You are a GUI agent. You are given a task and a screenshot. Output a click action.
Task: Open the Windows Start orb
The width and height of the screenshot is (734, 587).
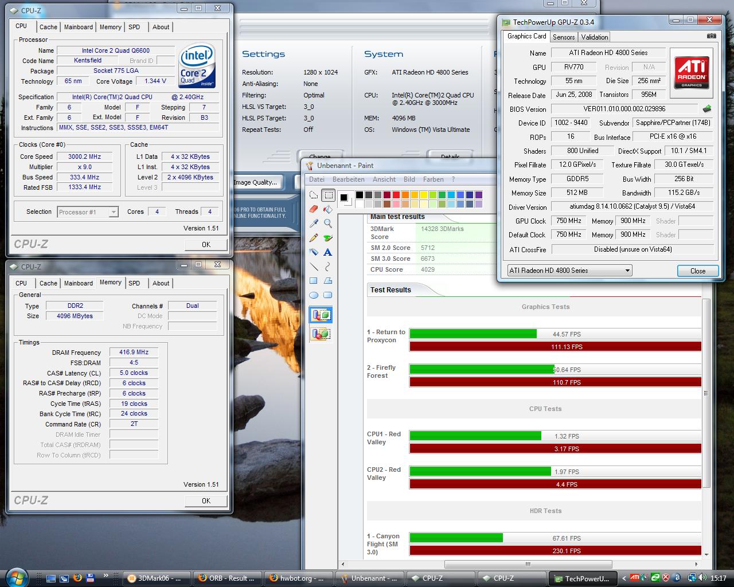15,577
